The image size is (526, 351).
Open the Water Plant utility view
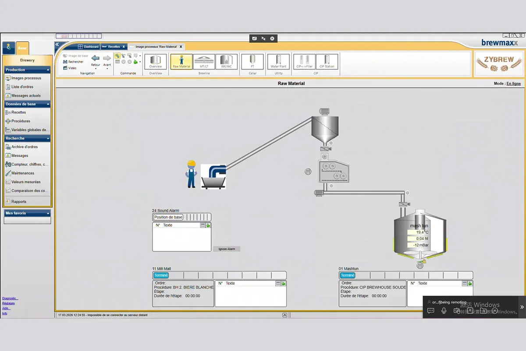[278, 61]
